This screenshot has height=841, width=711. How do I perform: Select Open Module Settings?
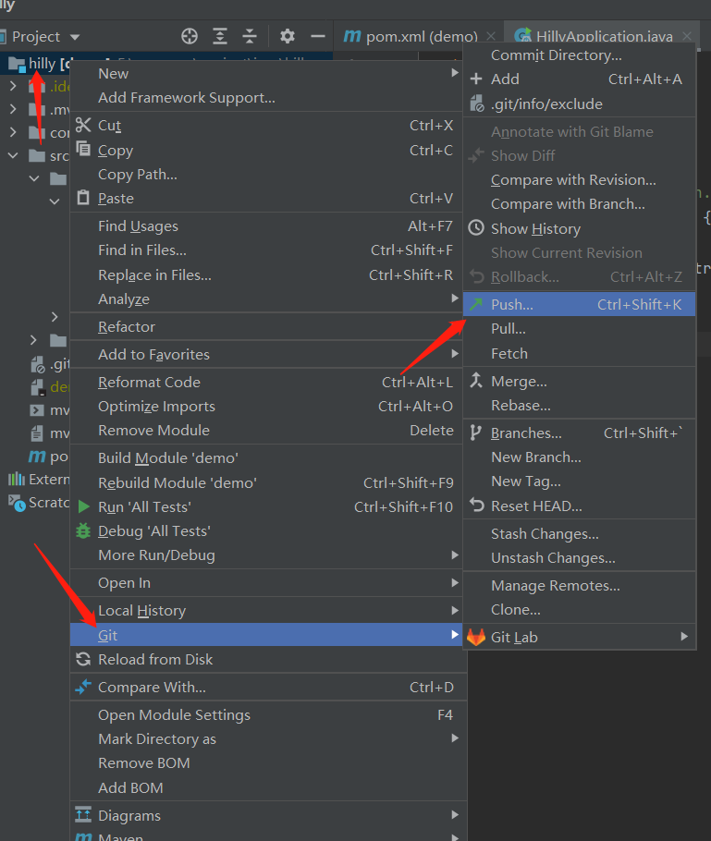tap(174, 714)
